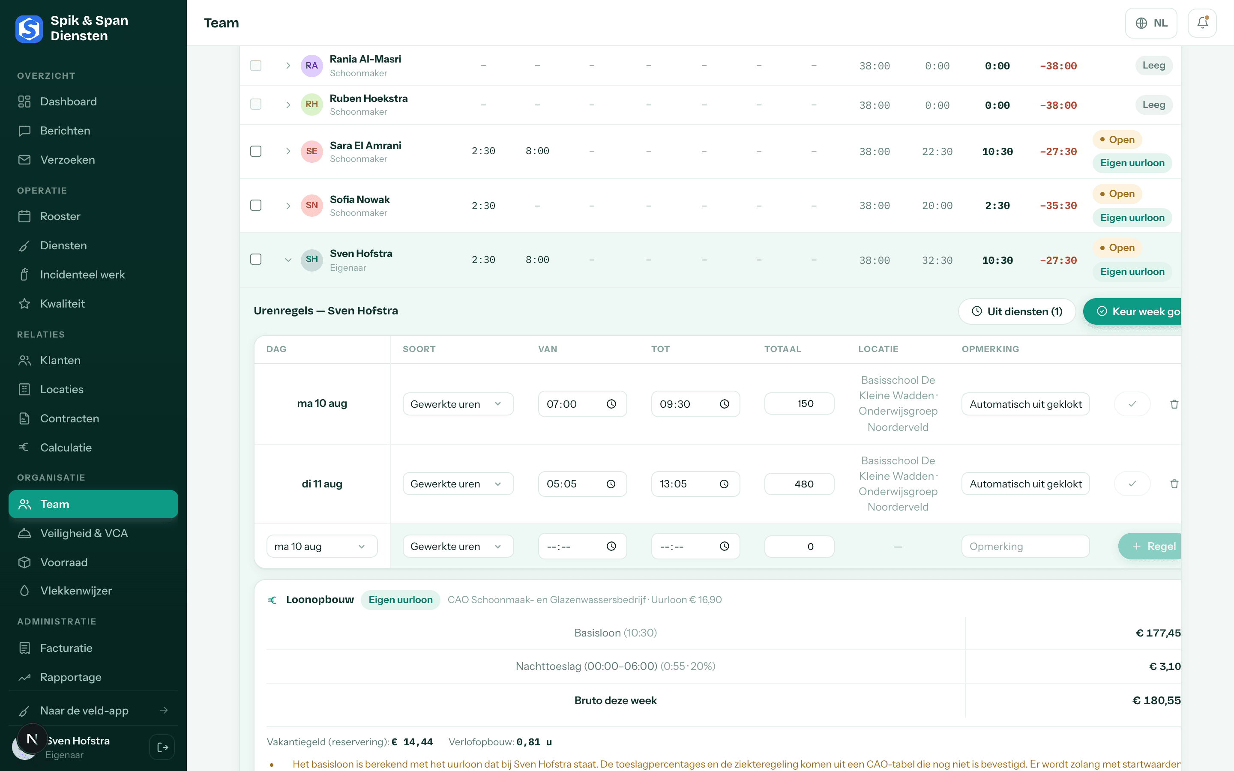Go to Berichten in sidebar
The image size is (1234, 771).
[93, 131]
